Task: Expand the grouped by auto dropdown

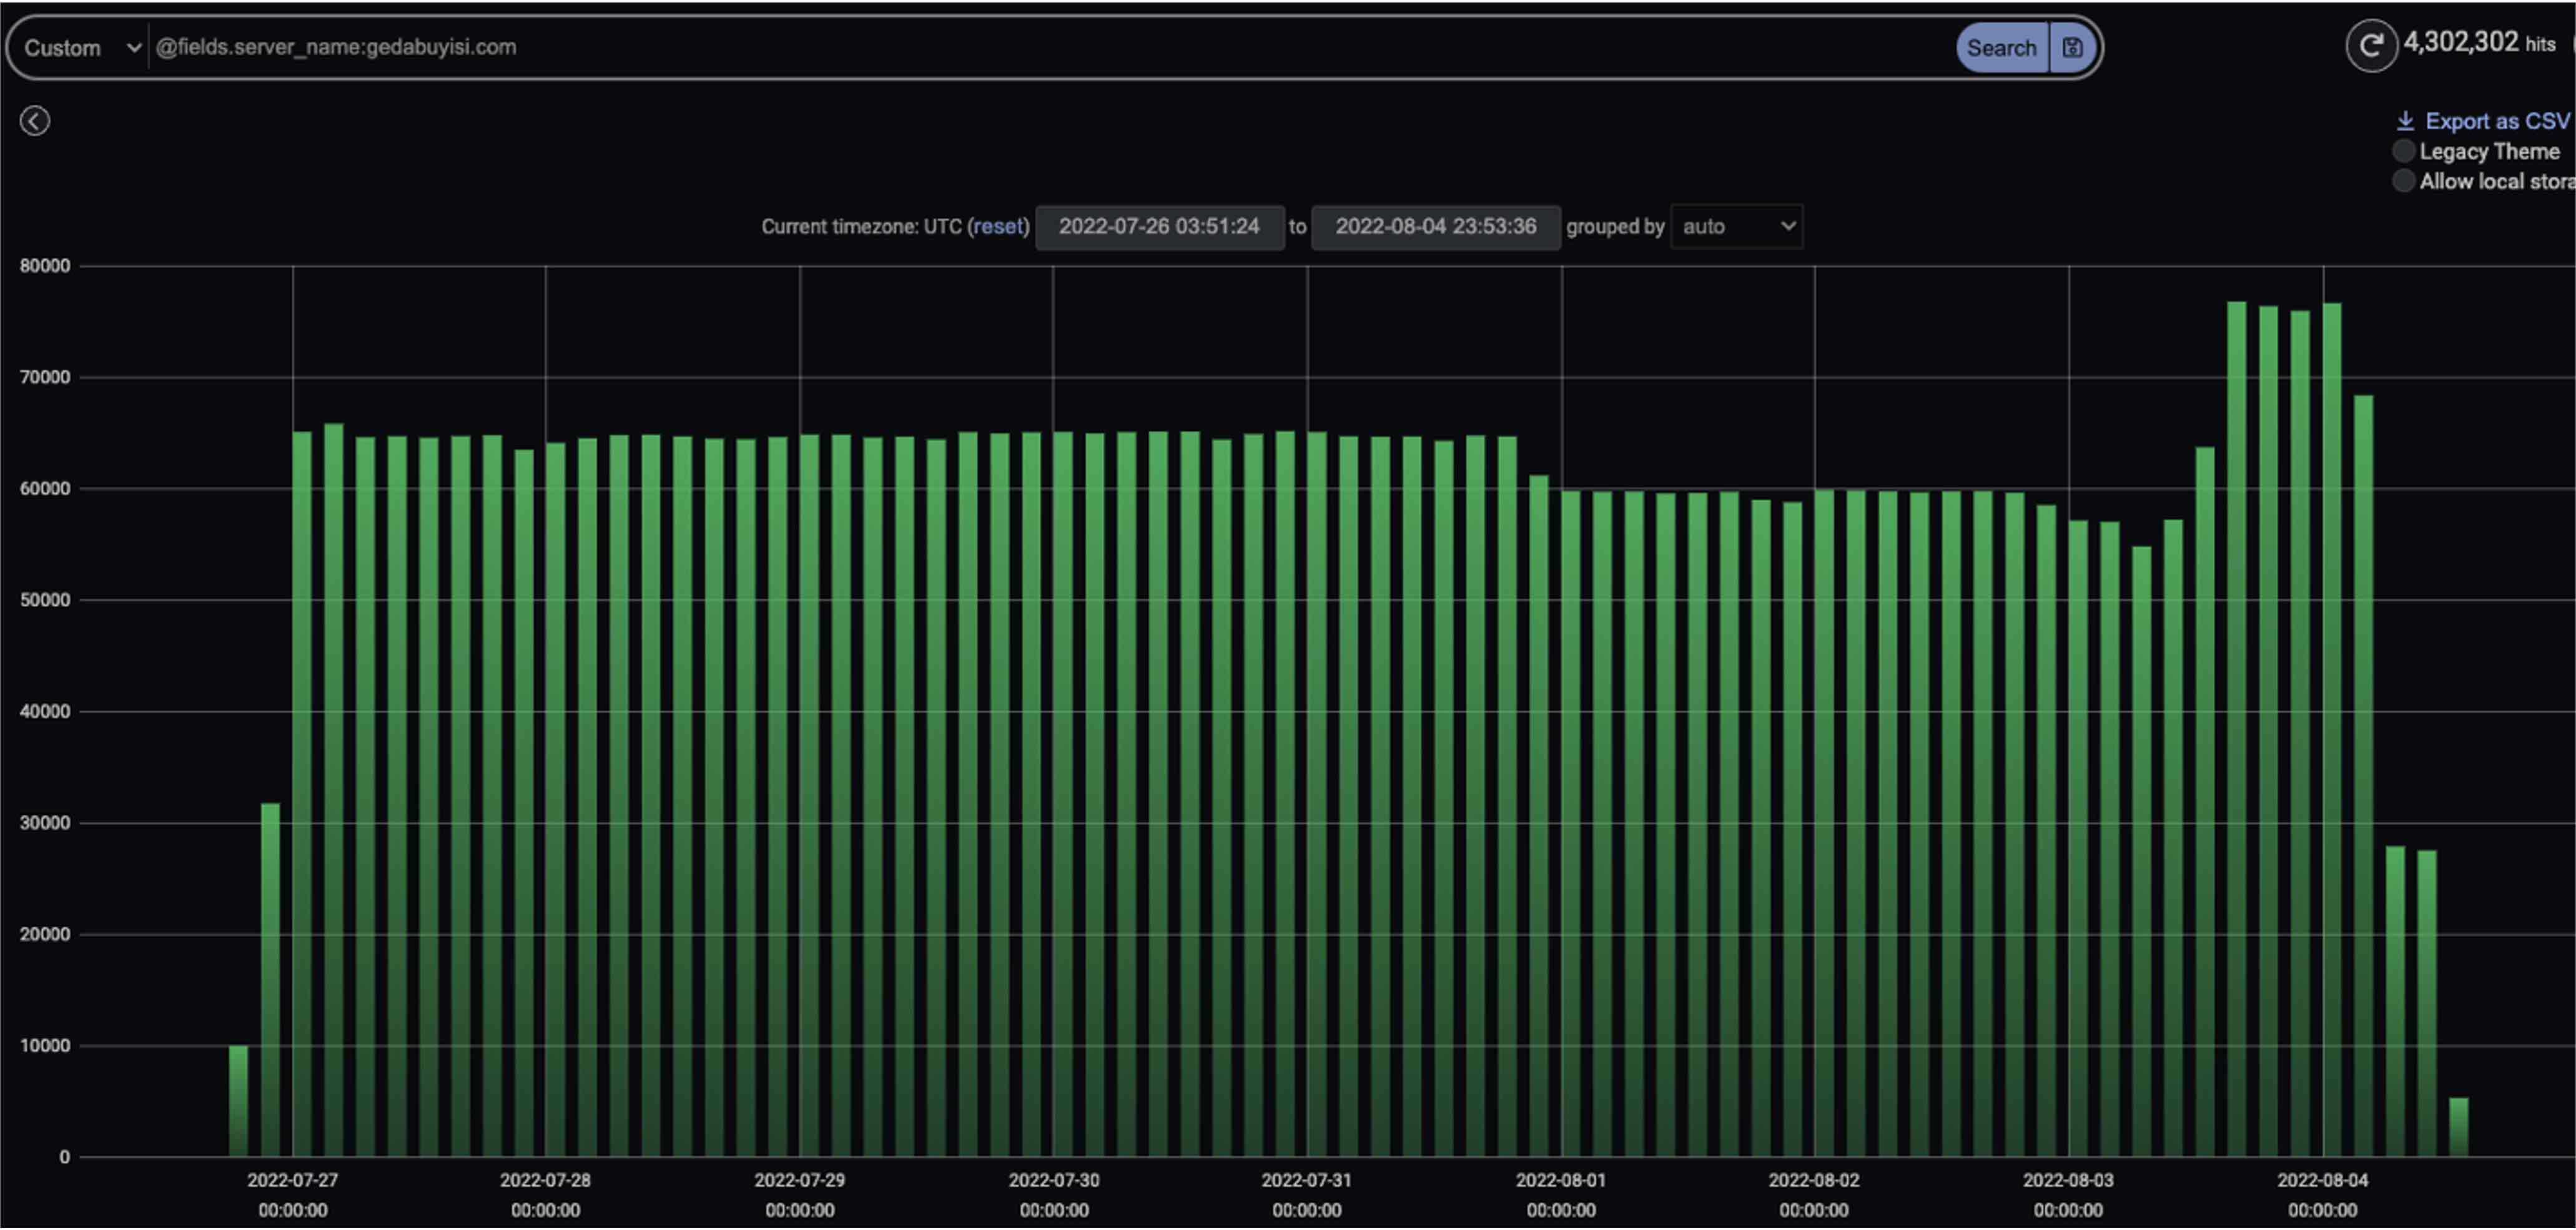Action: click(x=1737, y=226)
